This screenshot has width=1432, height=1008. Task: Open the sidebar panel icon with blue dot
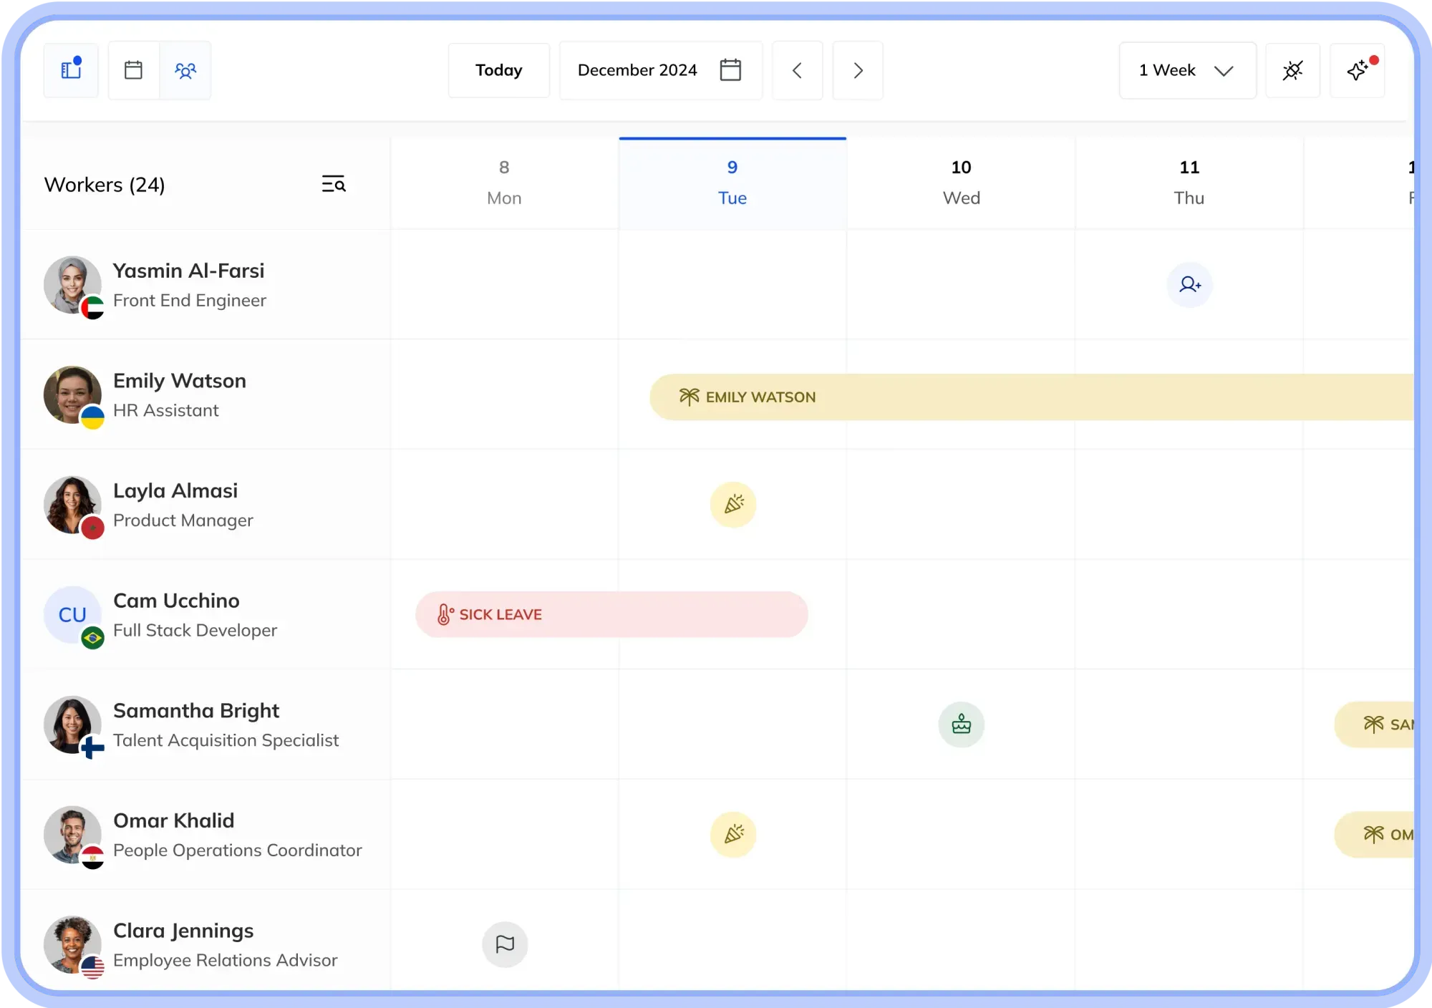point(71,70)
